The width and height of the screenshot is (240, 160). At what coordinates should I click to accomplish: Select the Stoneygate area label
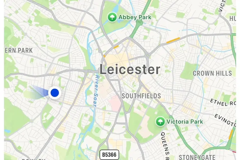coord(197,157)
